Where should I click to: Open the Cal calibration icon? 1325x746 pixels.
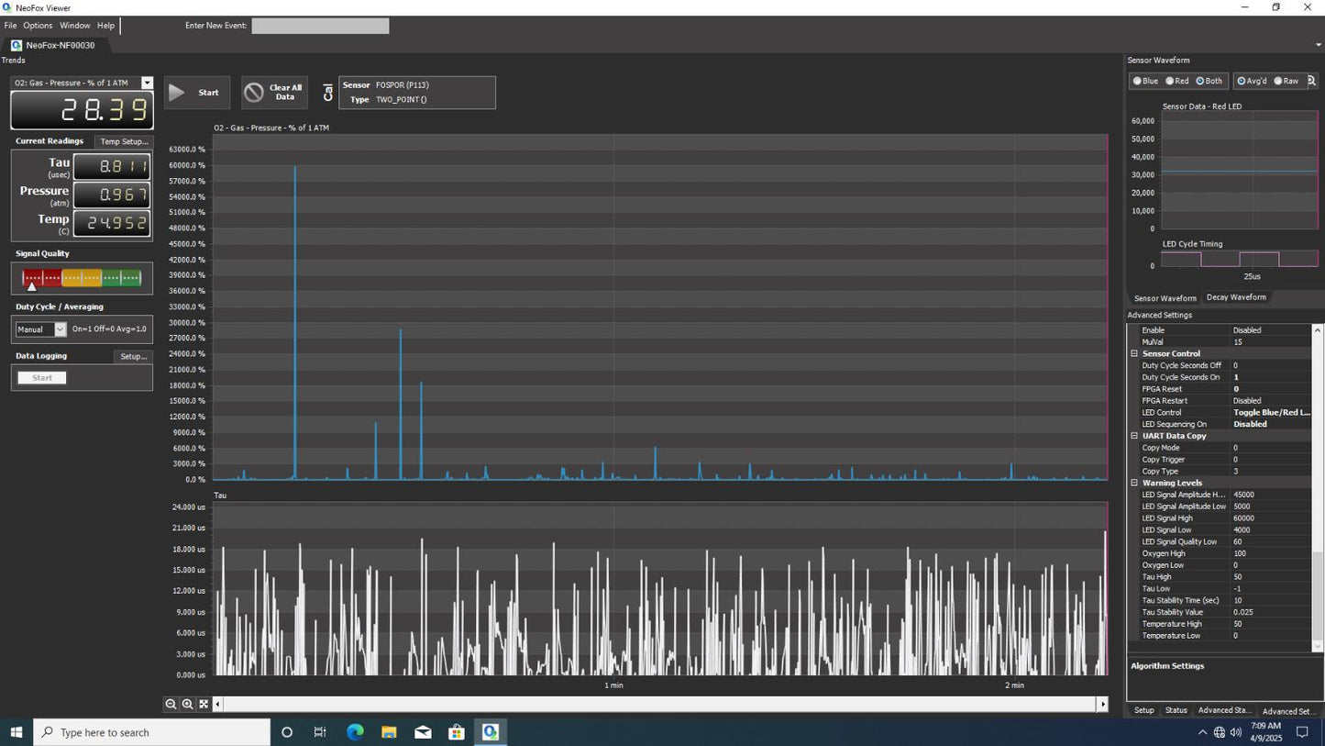[x=327, y=93]
